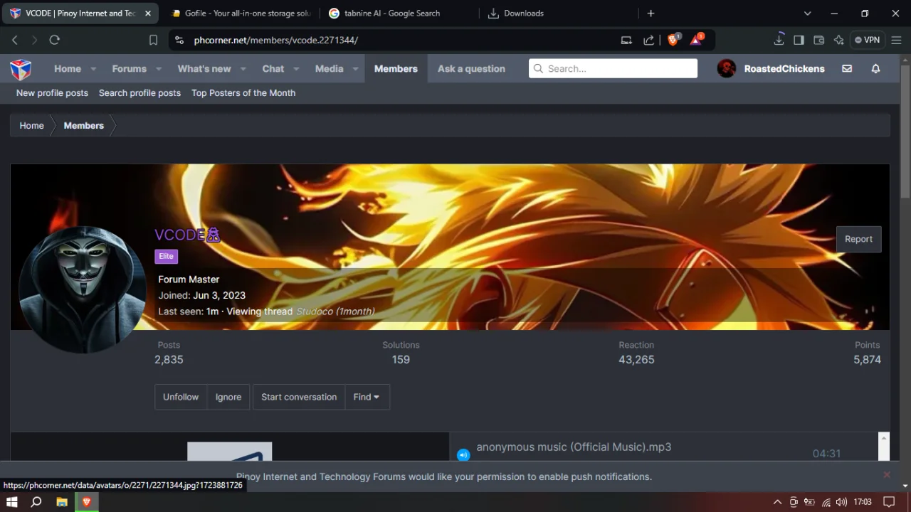Click the browser back arrow
This screenshot has width=911, height=512.
[14, 40]
